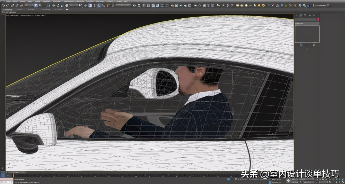Screen dimensions: 345x184
Task: Click the Align tool icon
Action: point(139,5)
